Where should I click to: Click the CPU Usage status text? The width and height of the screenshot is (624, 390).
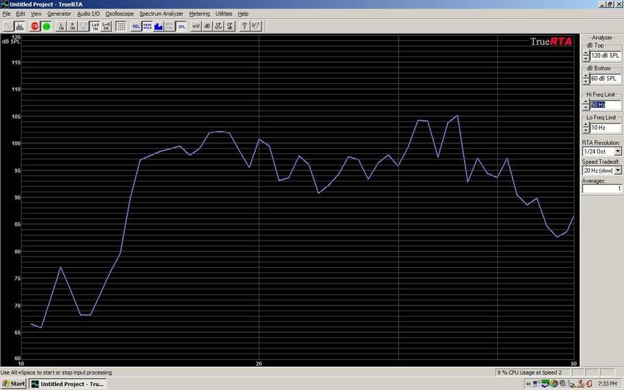coord(529,372)
